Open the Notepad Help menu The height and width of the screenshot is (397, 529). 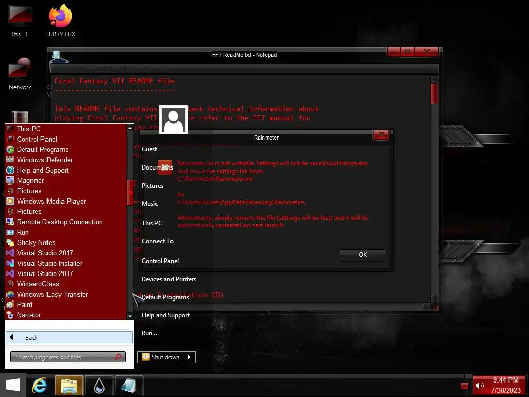pyautogui.click(x=148, y=69)
